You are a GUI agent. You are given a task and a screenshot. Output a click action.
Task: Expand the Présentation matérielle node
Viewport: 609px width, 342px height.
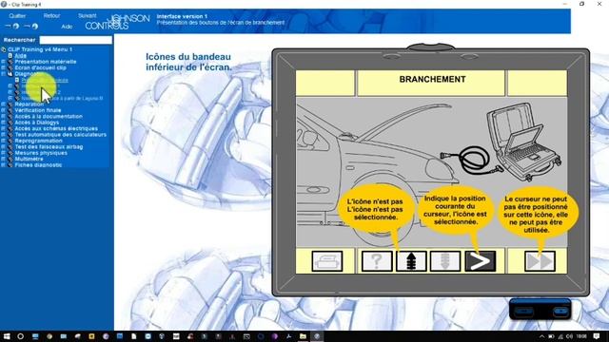tap(4, 62)
